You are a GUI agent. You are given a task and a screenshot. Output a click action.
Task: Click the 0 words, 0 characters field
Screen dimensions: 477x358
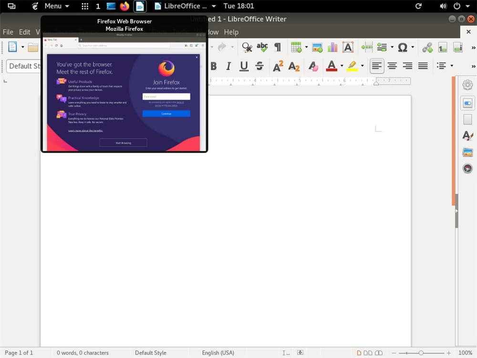point(83,353)
